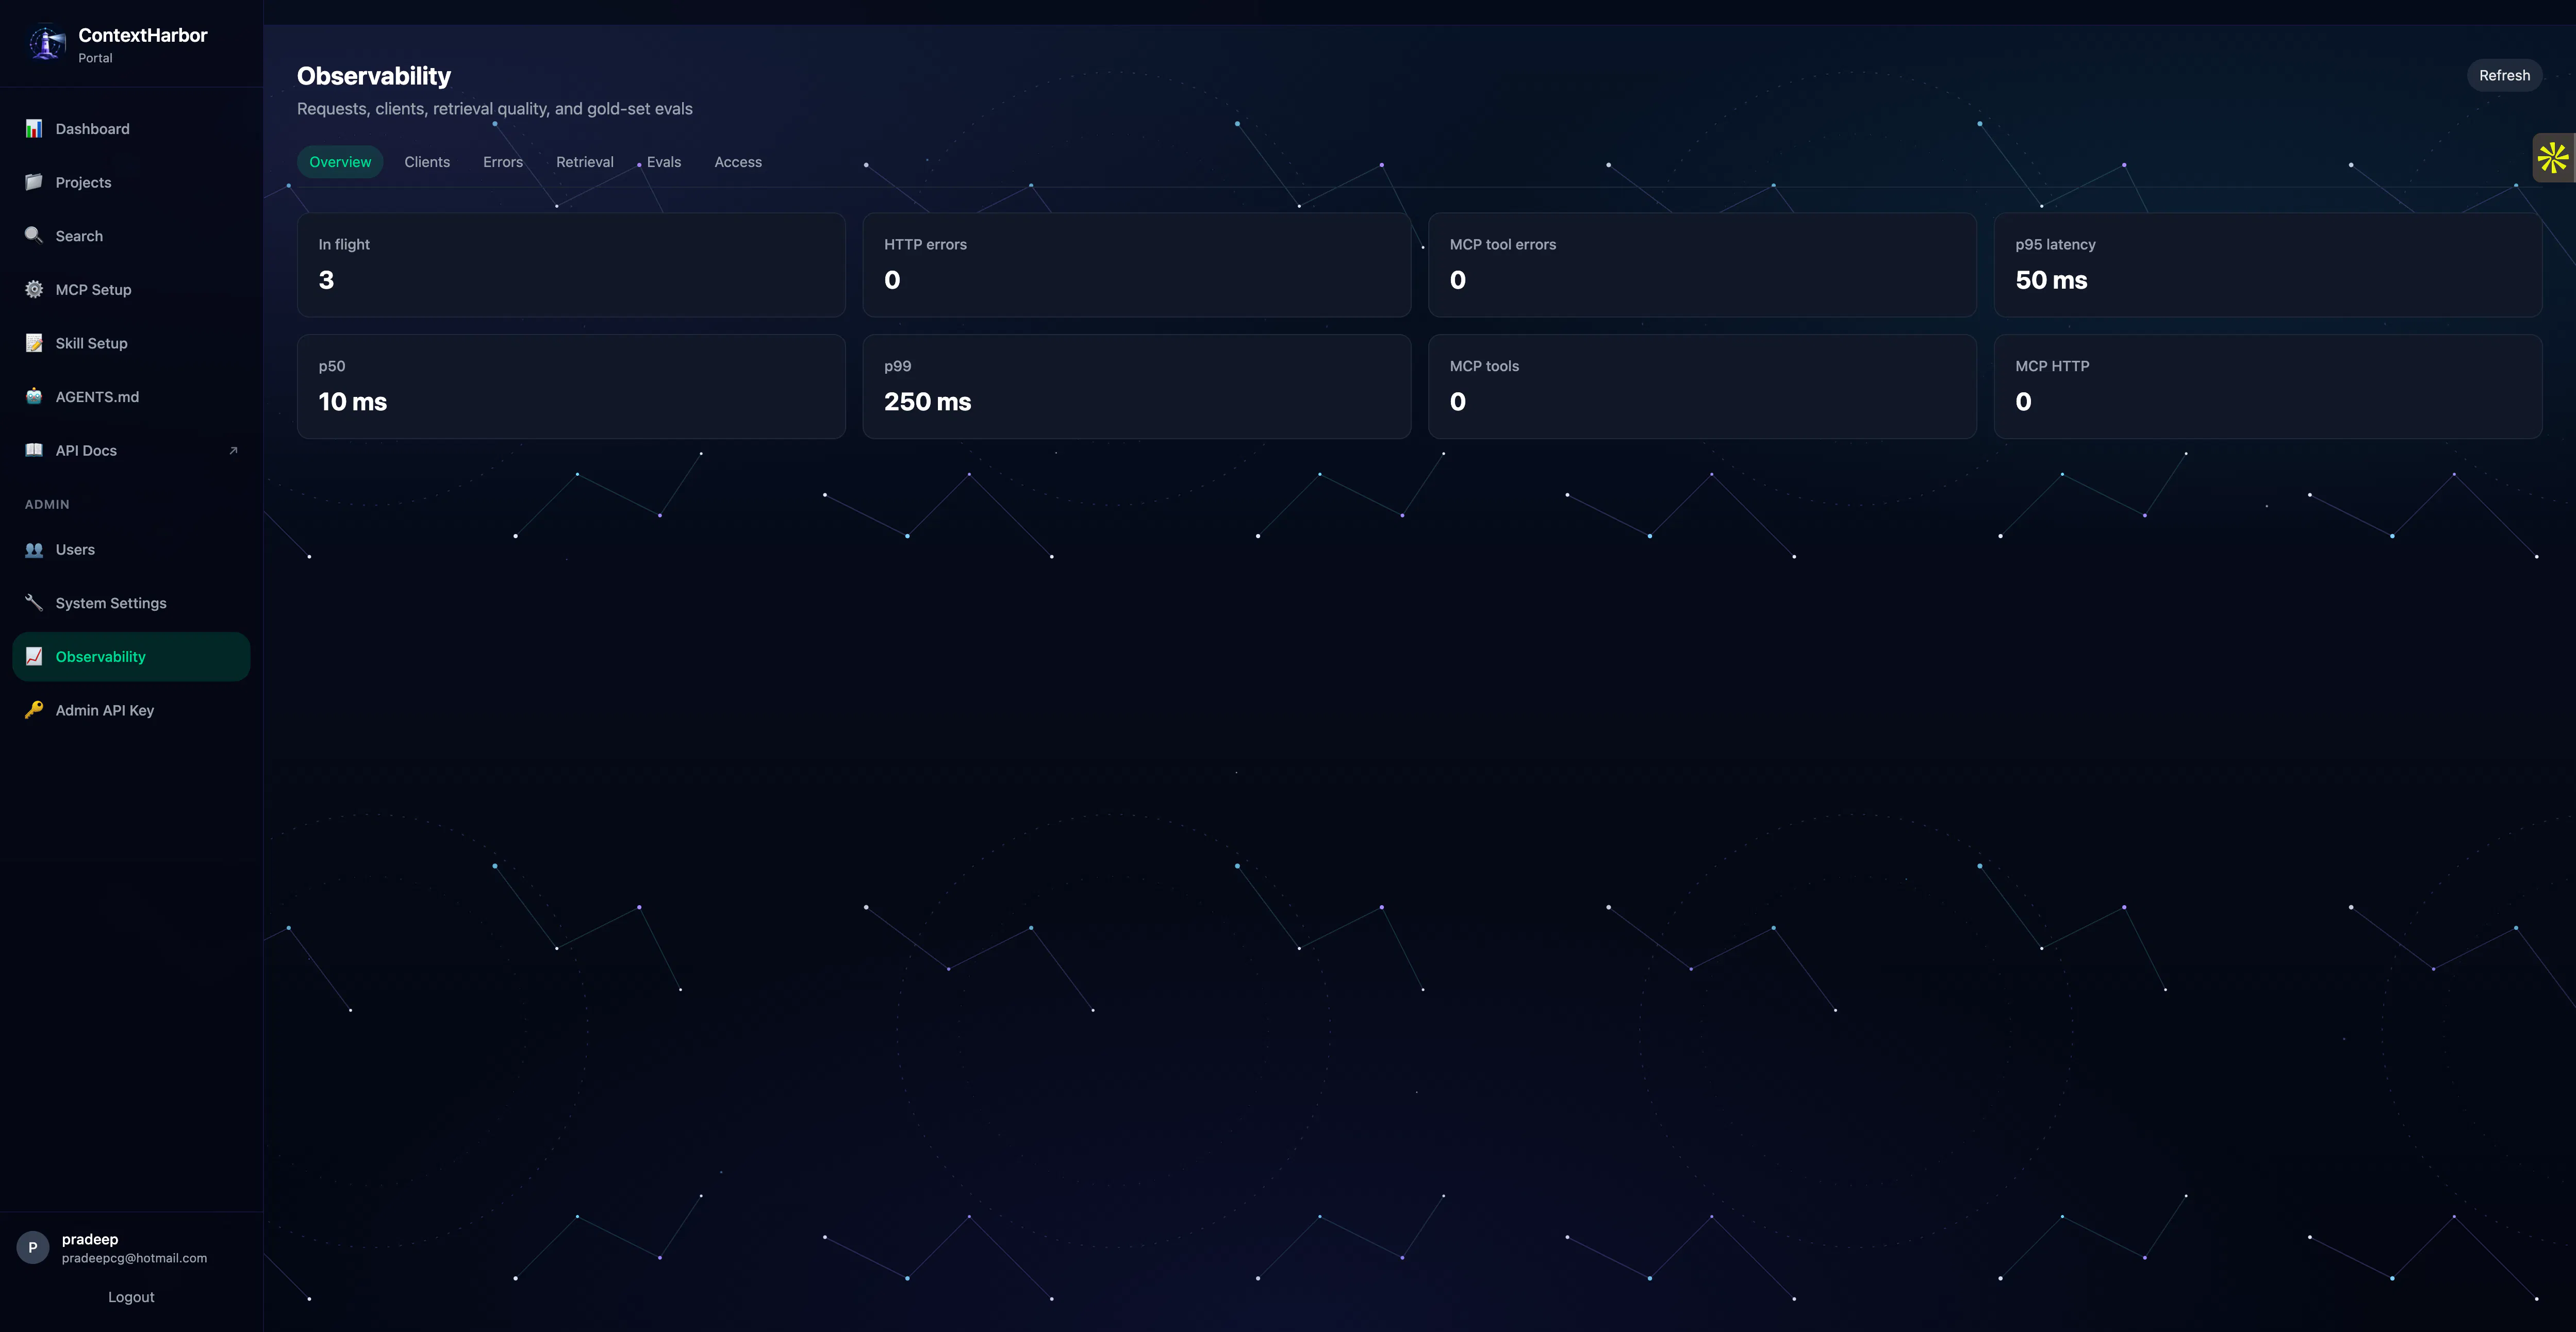Click the Observability page heading
The height and width of the screenshot is (1332, 2576).
click(x=374, y=76)
